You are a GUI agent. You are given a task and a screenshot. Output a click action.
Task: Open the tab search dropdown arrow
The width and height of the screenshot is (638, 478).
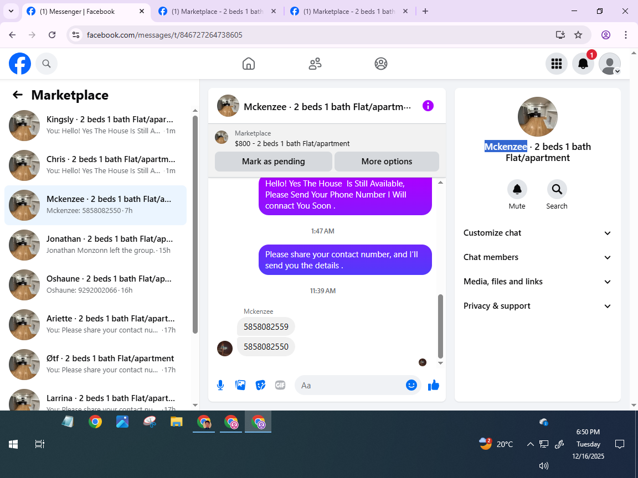pos(11,12)
